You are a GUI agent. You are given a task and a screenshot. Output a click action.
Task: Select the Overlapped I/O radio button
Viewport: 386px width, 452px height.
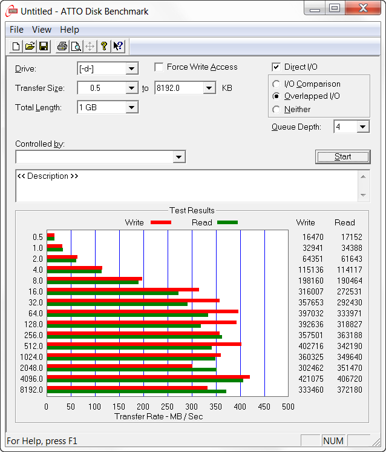click(x=276, y=96)
